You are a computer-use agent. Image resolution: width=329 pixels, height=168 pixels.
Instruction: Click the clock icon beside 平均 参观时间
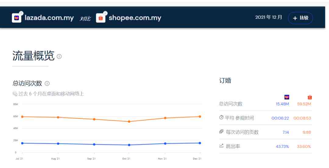[x=221, y=118]
